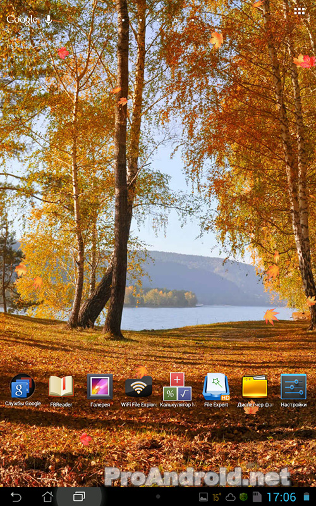
Task: Tap the battery status icon
Action: (306, 497)
